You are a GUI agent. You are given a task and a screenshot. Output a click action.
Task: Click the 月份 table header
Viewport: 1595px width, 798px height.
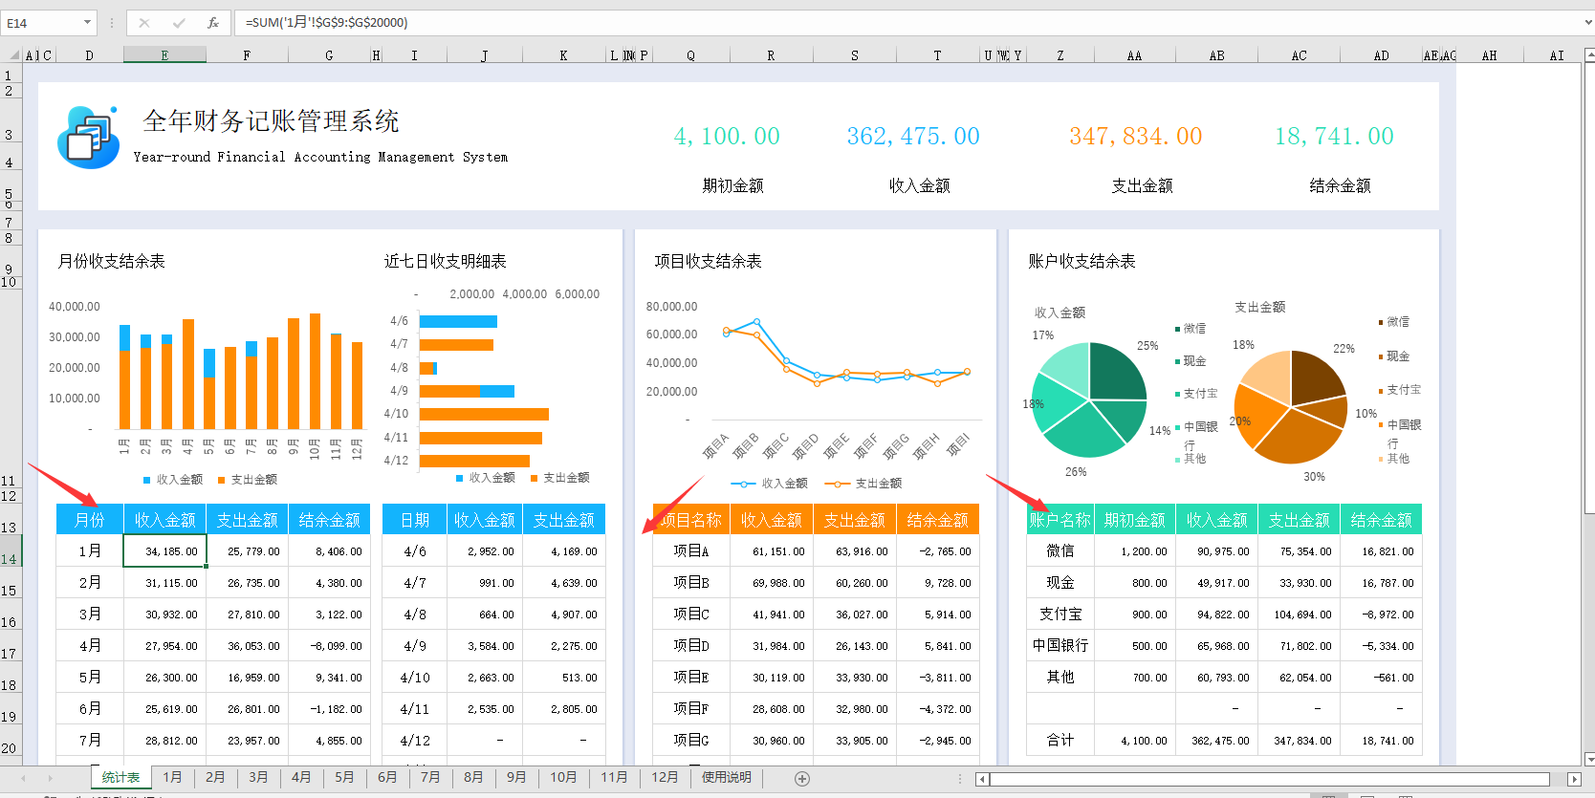click(x=90, y=520)
